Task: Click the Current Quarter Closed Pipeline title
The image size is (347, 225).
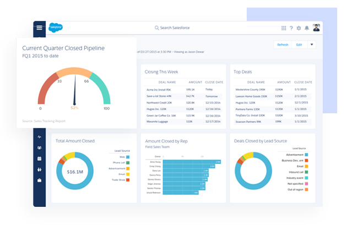Action: pyautogui.click(x=63, y=48)
